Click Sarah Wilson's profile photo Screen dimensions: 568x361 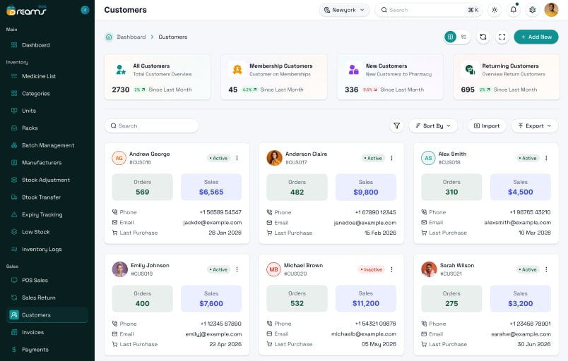[x=429, y=269]
